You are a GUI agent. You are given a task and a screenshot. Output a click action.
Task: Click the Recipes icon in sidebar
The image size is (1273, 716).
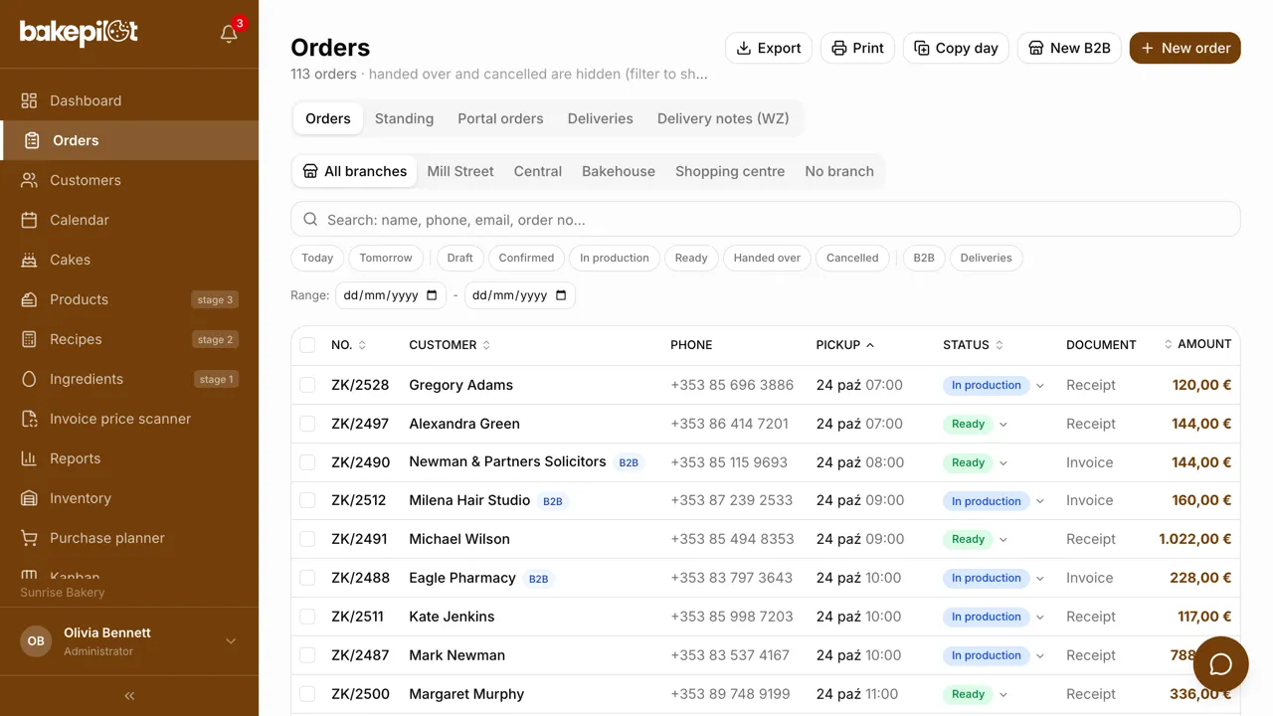click(x=30, y=339)
